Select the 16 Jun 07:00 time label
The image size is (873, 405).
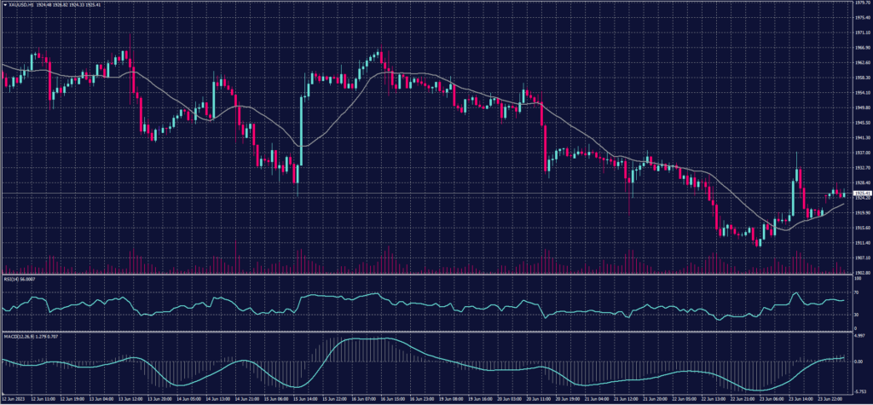(x=367, y=398)
